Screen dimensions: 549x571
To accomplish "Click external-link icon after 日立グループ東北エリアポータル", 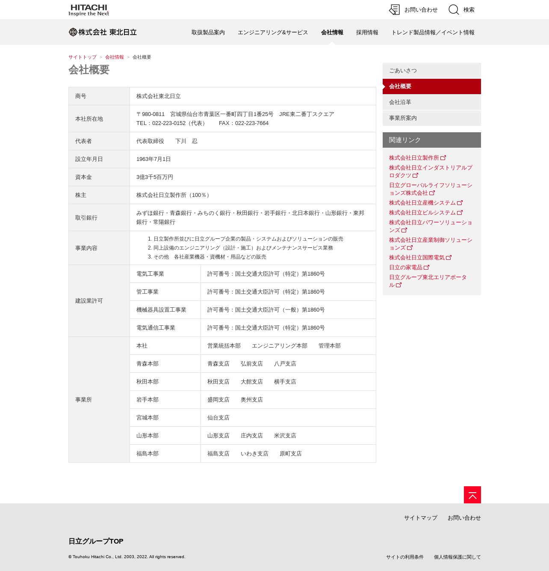I will pyautogui.click(x=399, y=285).
